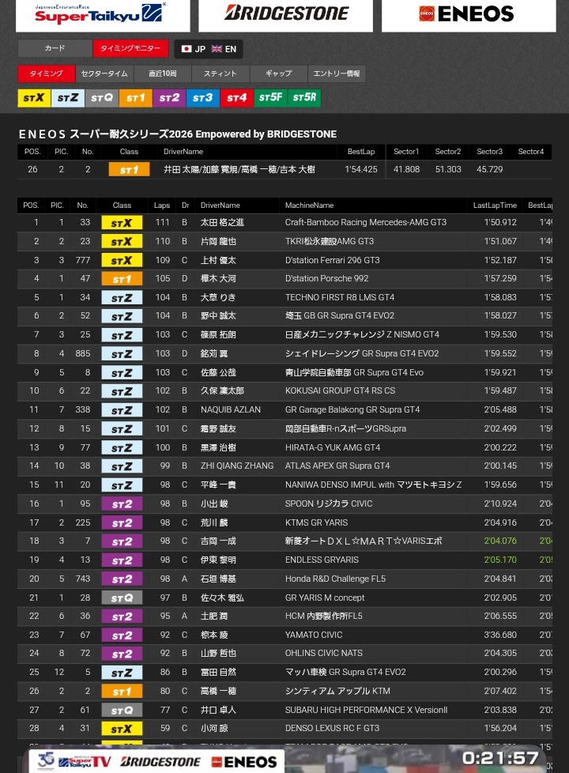Click ST-X badge for car 31
569x773 pixels.
click(x=122, y=729)
